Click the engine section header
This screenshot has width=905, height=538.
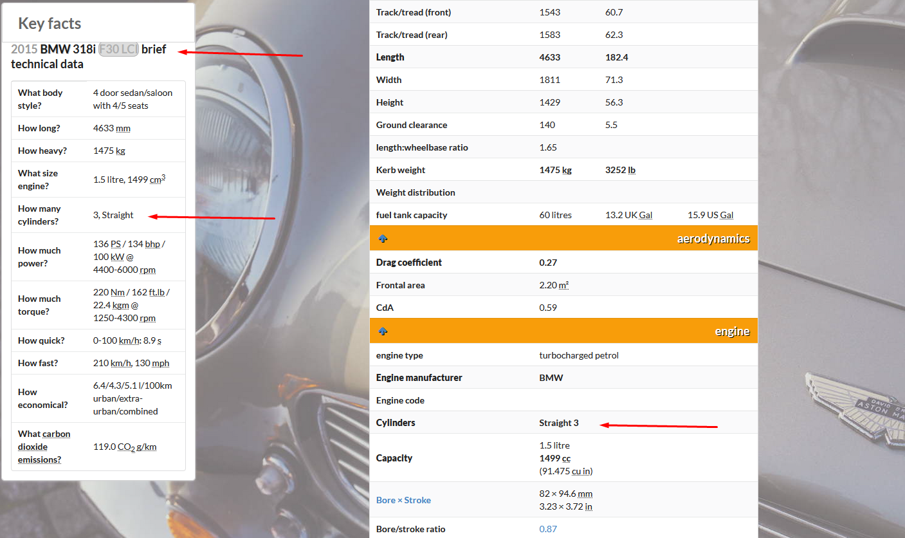(x=563, y=331)
